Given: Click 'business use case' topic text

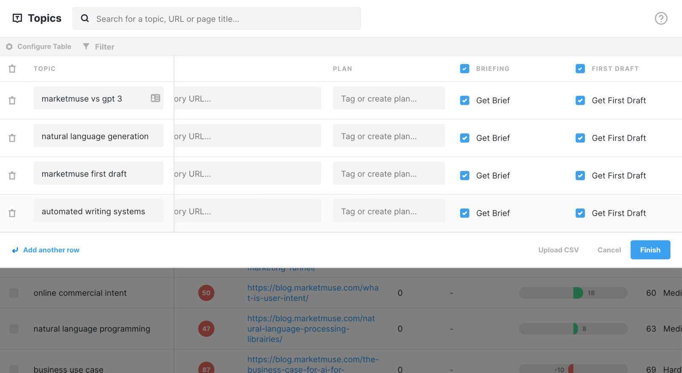Looking at the screenshot, I should (x=69, y=369).
